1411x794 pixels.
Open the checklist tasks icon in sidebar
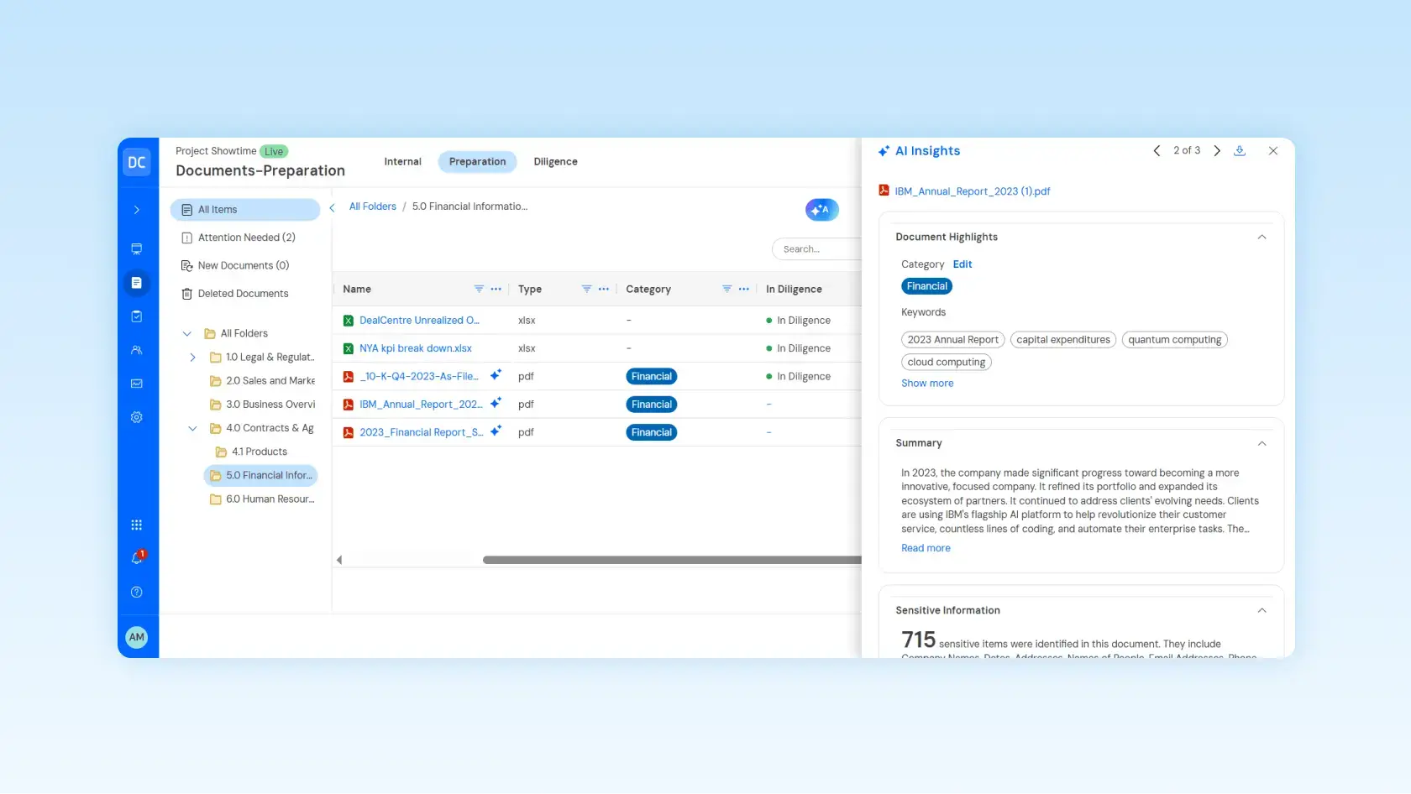(x=137, y=316)
